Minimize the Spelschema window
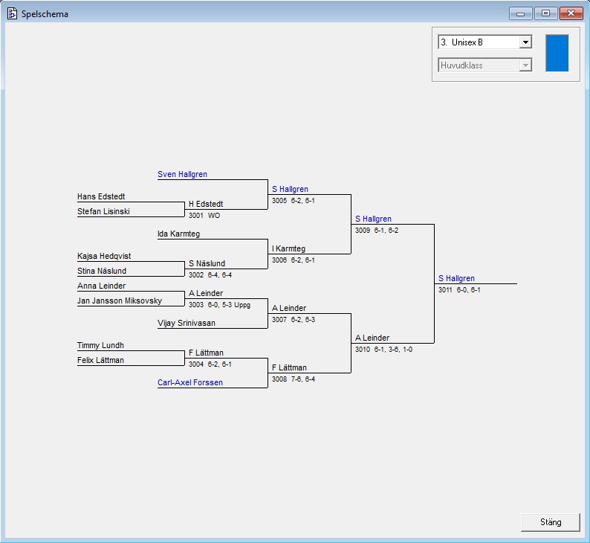 point(521,13)
